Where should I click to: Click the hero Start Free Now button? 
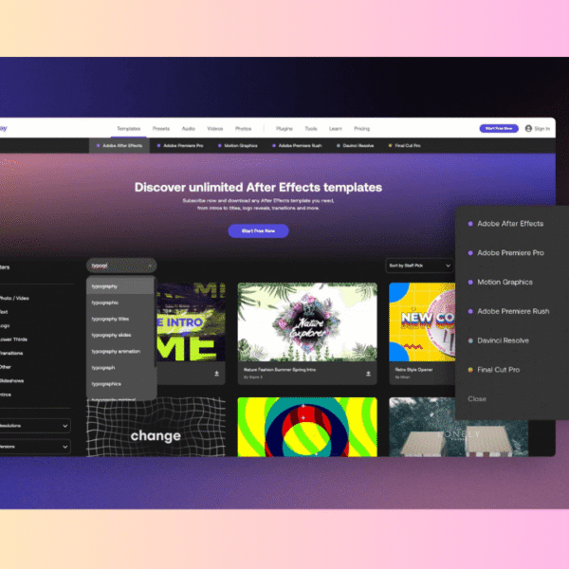point(258,230)
